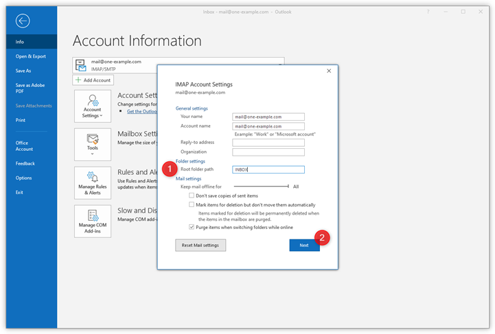Click the Account name input field

(268, 126)
